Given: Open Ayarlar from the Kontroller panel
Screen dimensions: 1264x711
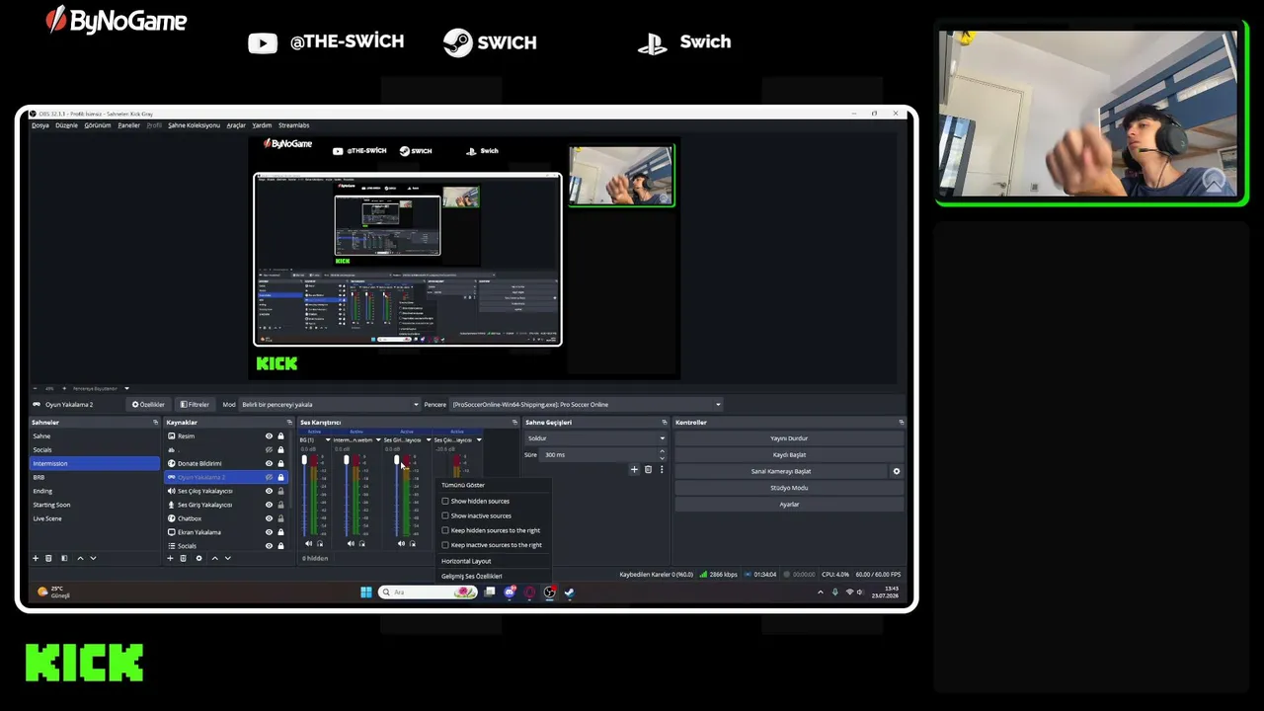Looking at the screenshot, I should pyautogui.click(x=789, y=505).
